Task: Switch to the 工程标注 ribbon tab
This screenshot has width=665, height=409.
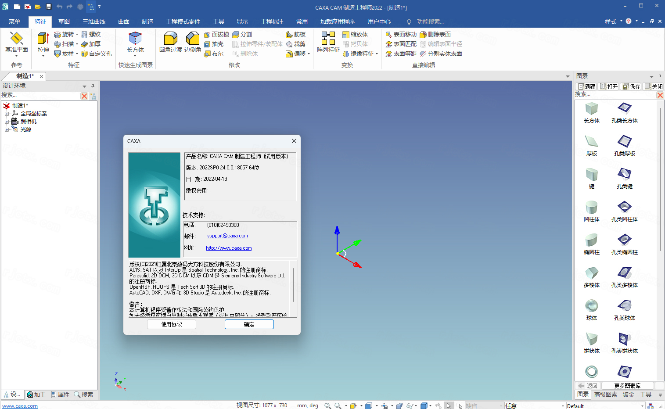Action: click(x=272, y=22)
